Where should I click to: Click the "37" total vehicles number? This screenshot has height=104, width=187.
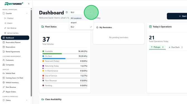tap(46, 39)
